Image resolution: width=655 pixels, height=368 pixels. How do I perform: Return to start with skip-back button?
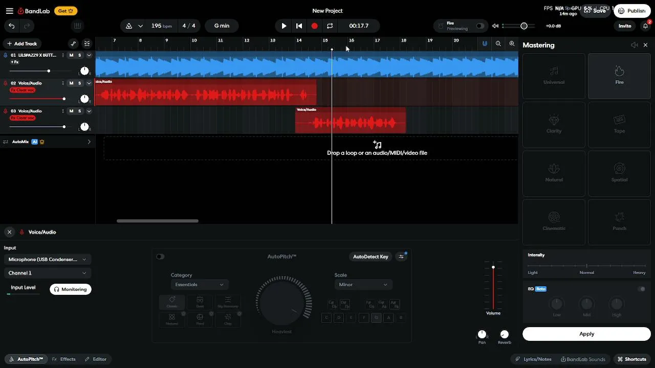click(299, 26)
